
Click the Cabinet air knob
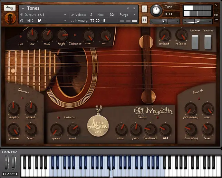pyautogui.click(x=105, y=36)
